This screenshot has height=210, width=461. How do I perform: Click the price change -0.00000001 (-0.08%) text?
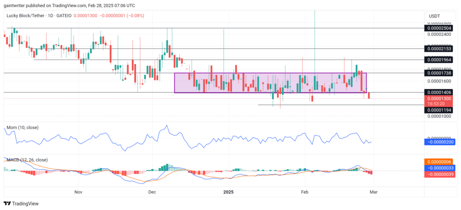click(121, 16)
